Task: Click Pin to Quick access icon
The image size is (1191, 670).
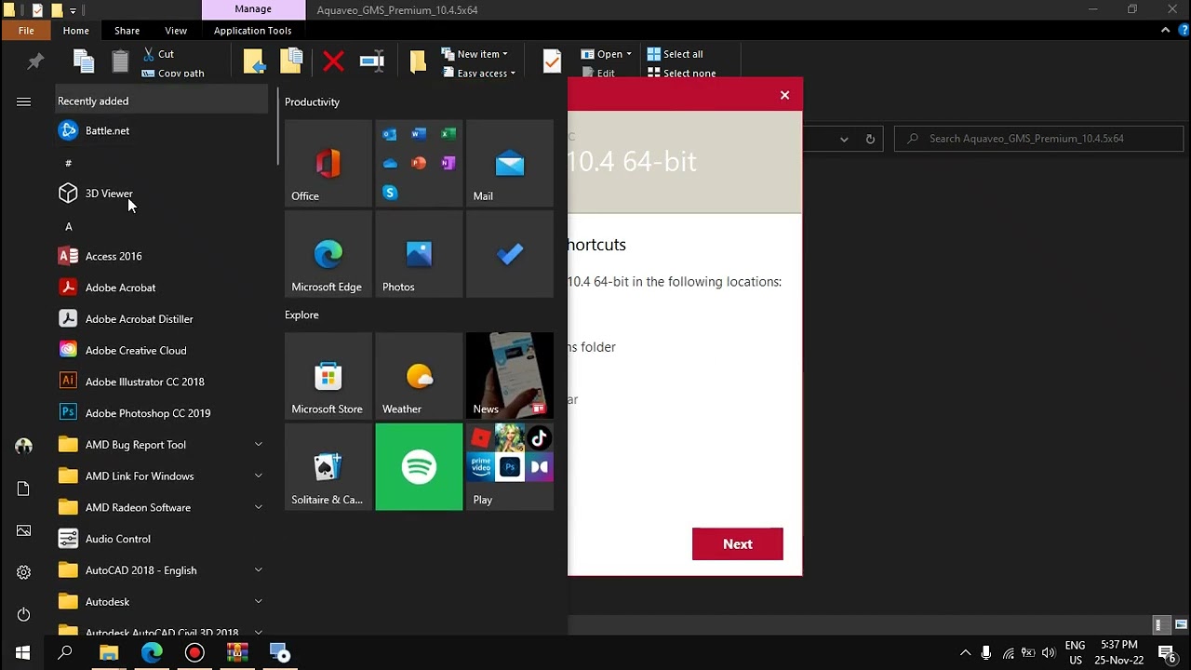Action: pyautogui.click(x=35, y=61)
